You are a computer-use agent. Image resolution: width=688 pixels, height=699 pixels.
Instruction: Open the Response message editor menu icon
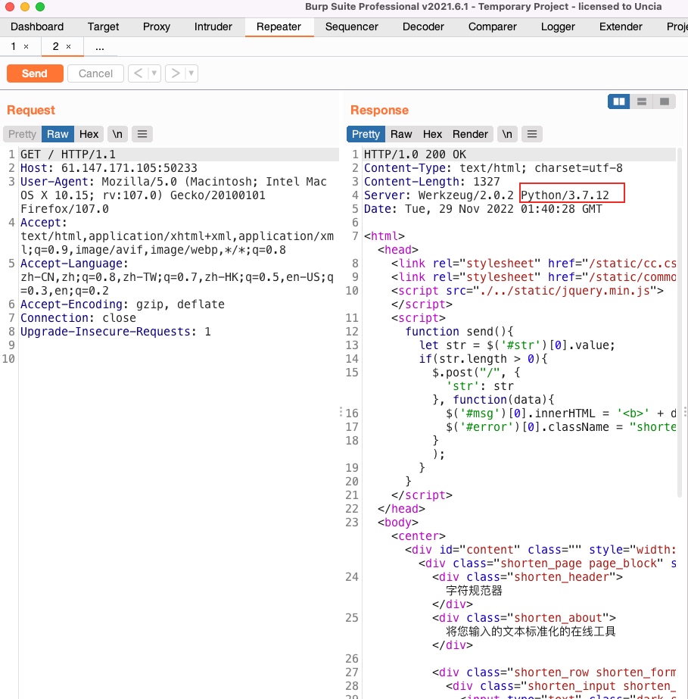pos(532,134)
